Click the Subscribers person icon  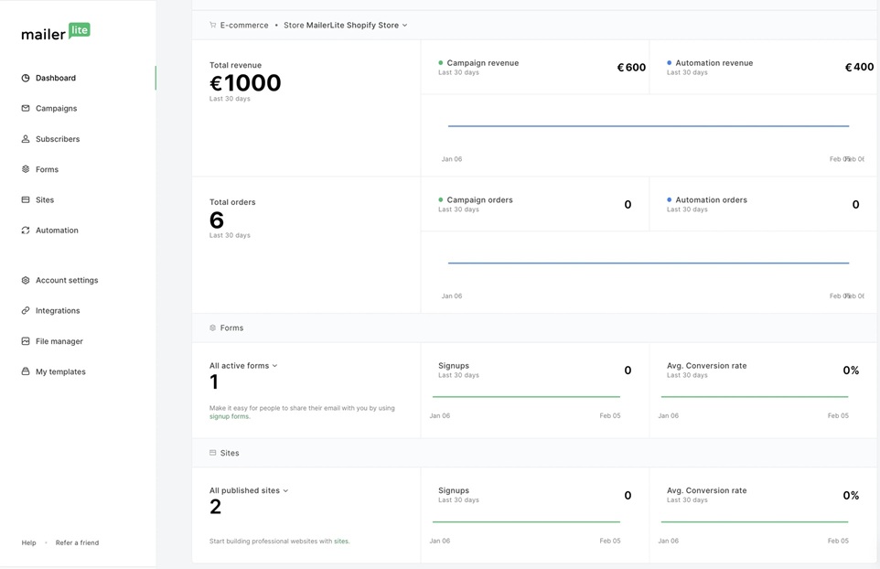coord(26,139)
